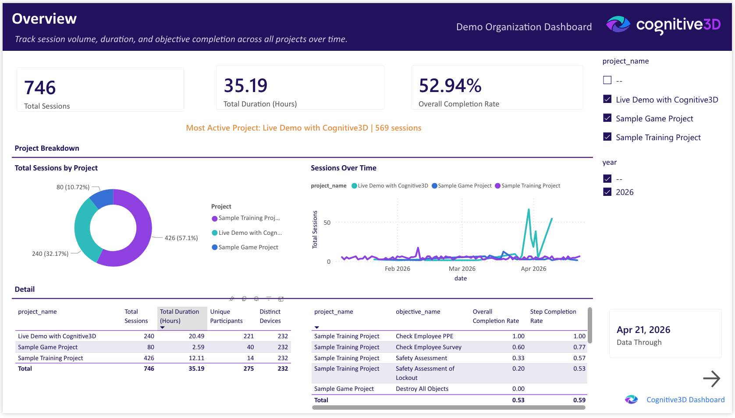Click the right-arrow navigation icon
Screen dimensions: 735x418
[x=712, y=378]
